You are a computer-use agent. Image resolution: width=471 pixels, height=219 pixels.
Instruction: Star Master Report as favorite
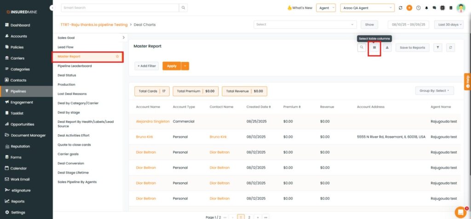(x=117, y=56)
